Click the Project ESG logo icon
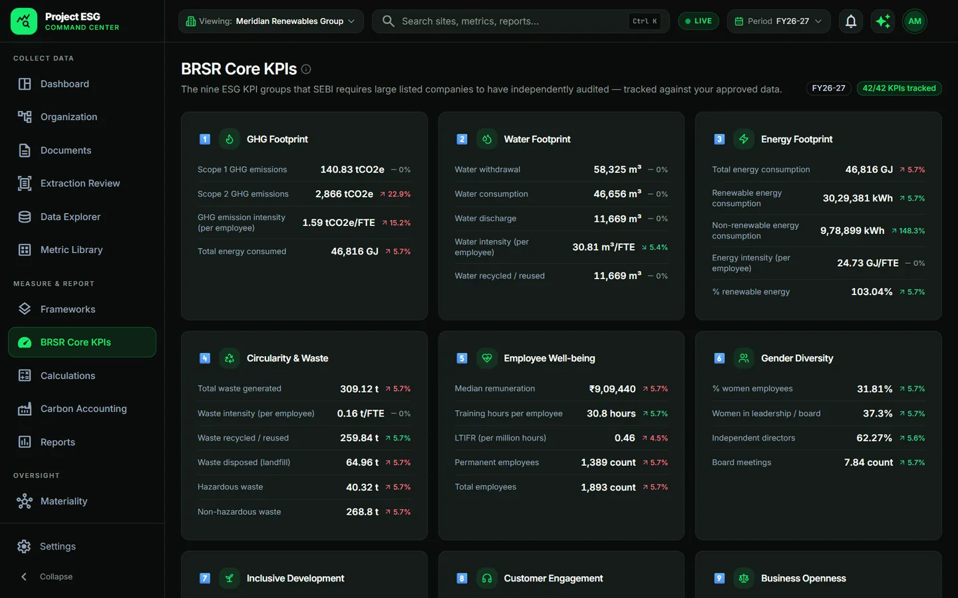 24,21
